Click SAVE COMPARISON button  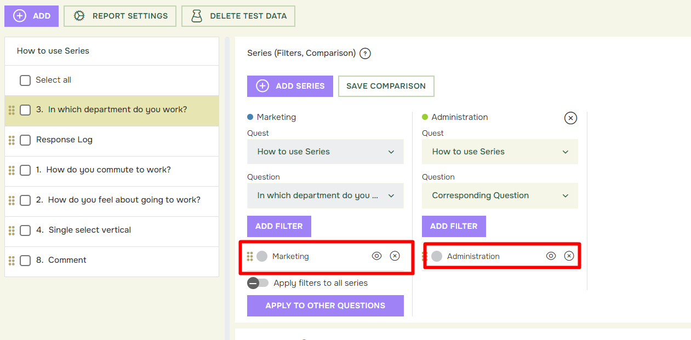pos(386,86)
